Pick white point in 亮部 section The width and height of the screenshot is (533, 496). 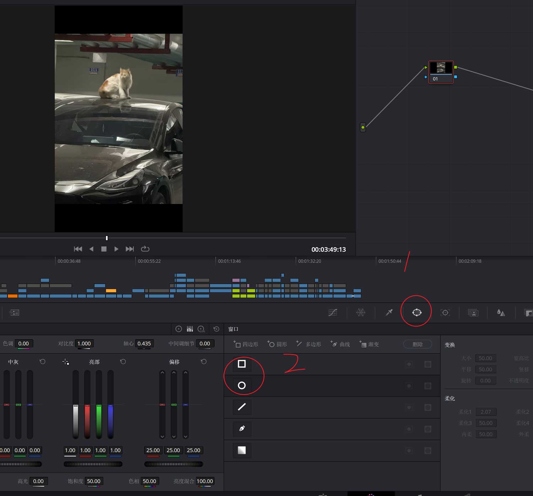(65, 362)
